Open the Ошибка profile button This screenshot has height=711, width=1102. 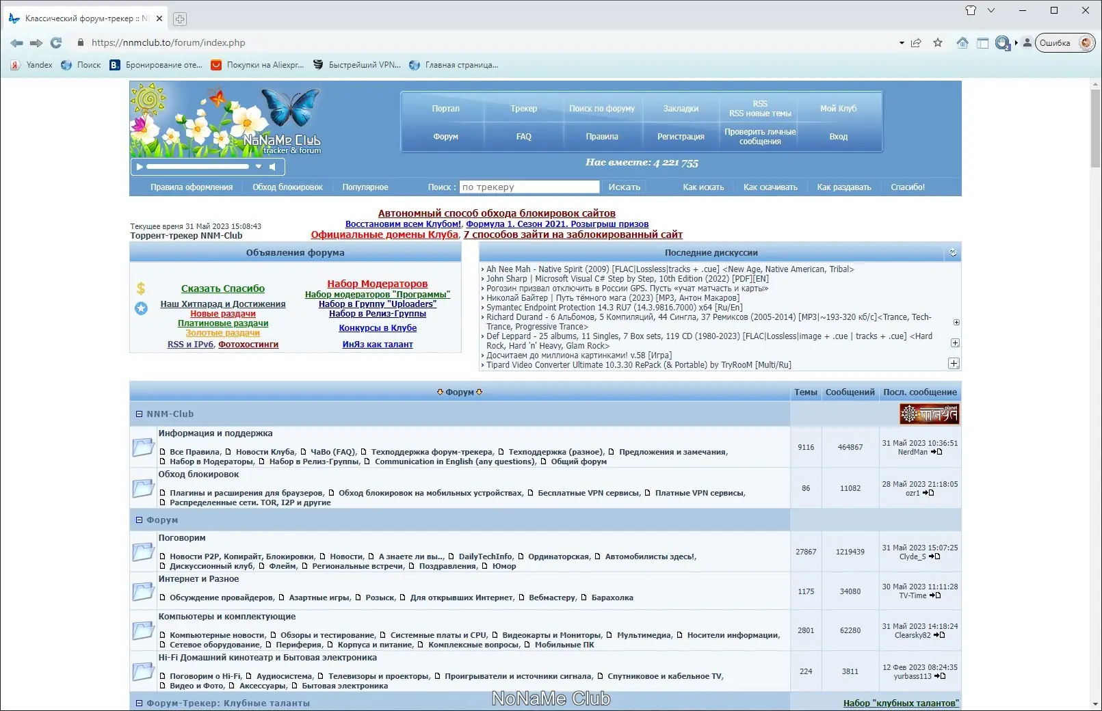(x=1065, y=43)
